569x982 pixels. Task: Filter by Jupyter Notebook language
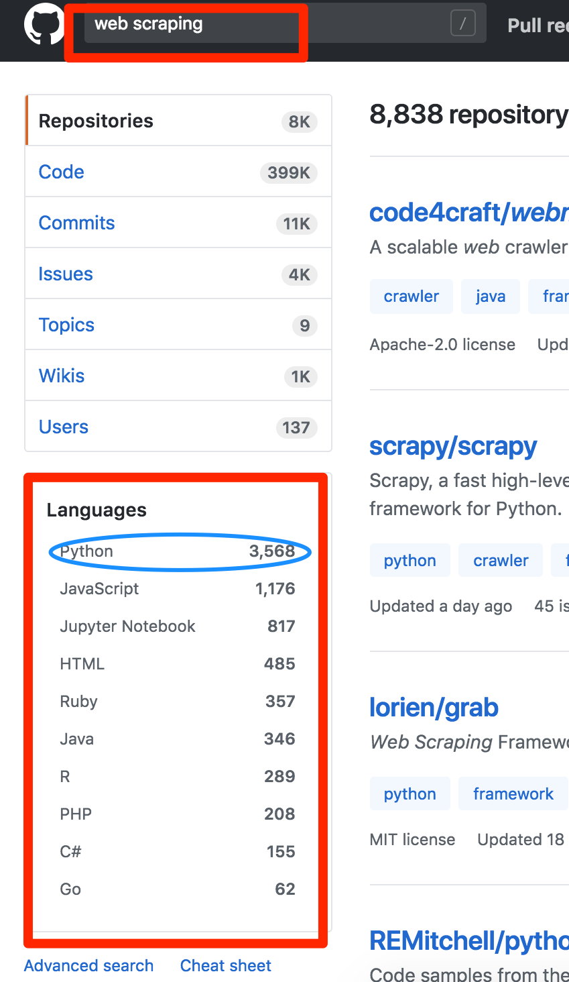127,626
